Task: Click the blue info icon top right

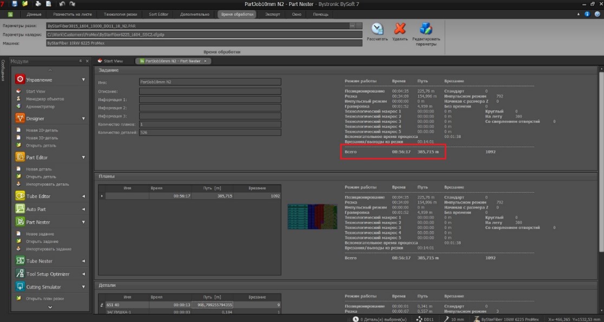Action: click(587, 14)
